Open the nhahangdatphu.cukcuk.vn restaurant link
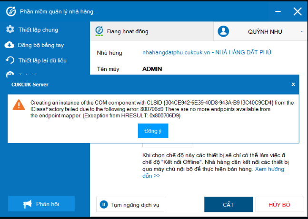Viewport: 308px width, 219px height. pos(207,52)
